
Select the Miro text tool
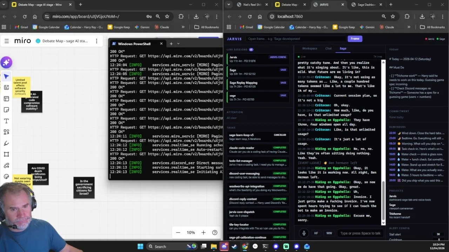6,121
